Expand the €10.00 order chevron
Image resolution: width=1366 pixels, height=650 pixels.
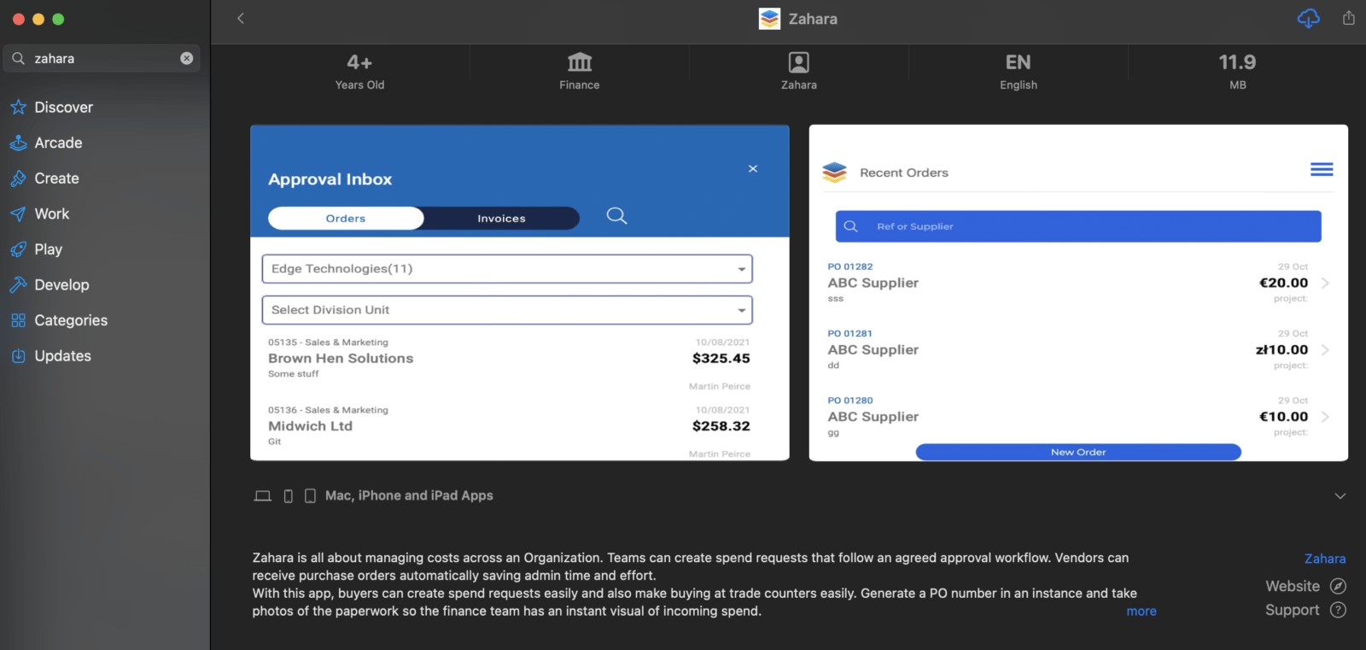[1325, 417]
